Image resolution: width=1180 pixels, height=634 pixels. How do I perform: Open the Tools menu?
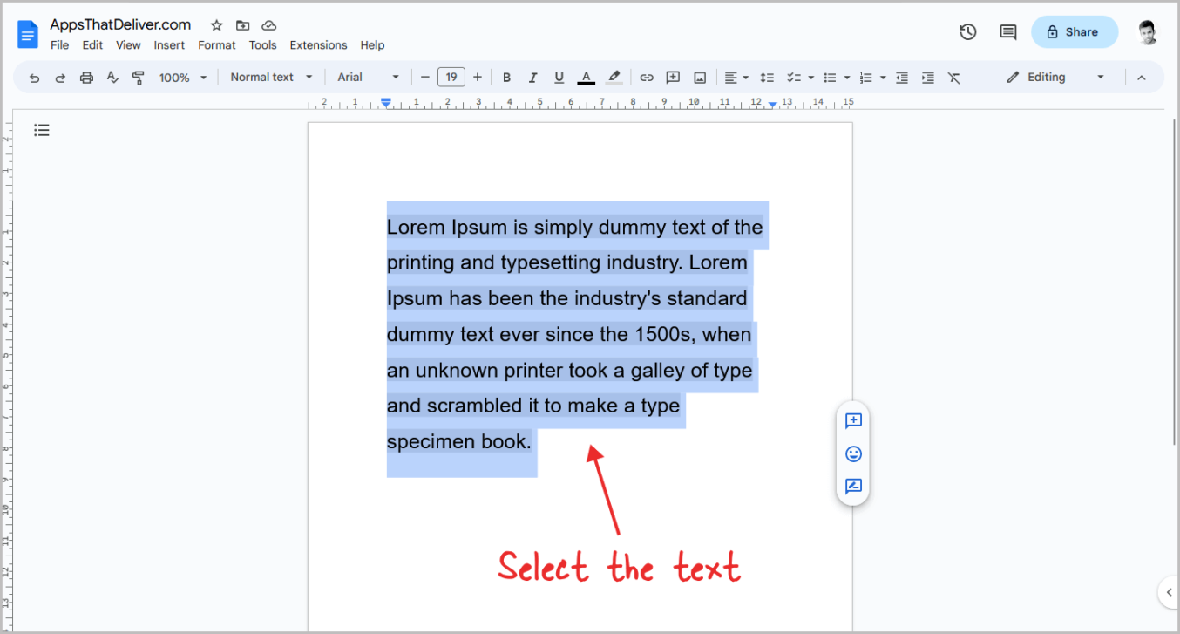tap(262, 45)
